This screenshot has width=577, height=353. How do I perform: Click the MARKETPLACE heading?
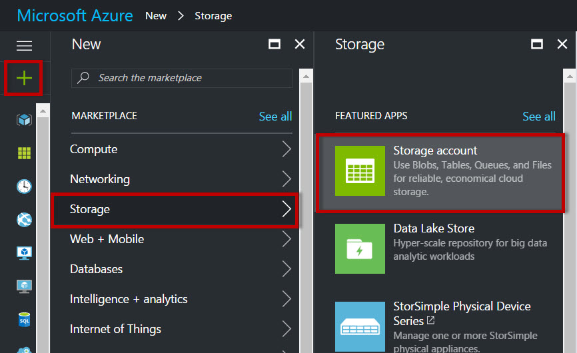[x=104, y=116]
